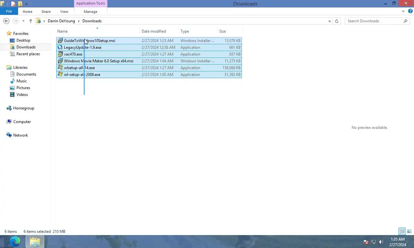The height and width of the screenshot is (248, 414).
Task: Sort by the Size column header
Action: tap(230, 31)
